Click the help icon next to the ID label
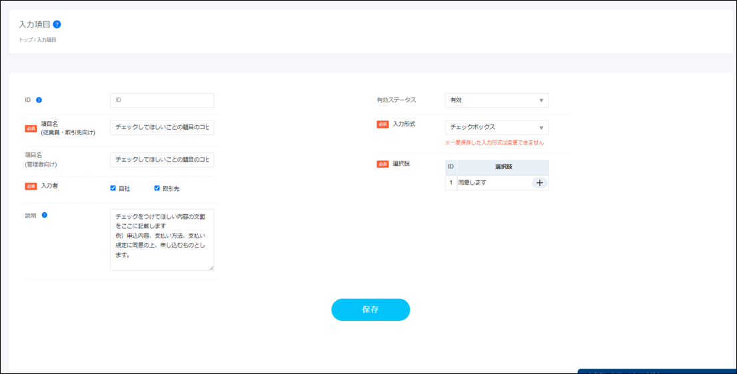 (39, 100)
